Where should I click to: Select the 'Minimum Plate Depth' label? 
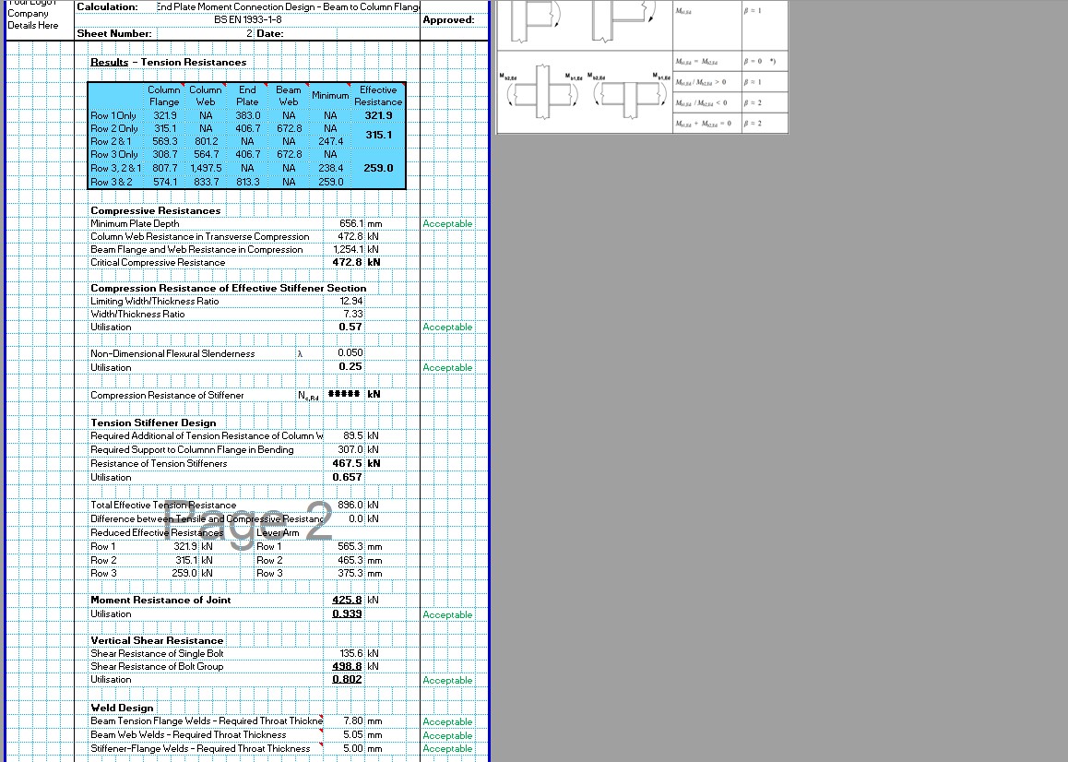coord(135,223)
